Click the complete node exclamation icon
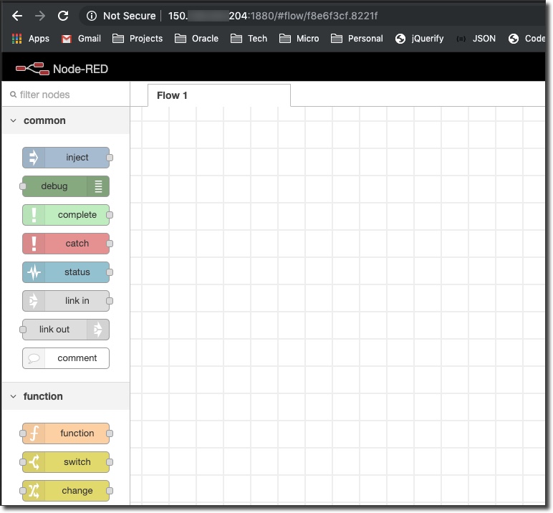The width and height of the screenshot is (553, 513). (34, 215)
